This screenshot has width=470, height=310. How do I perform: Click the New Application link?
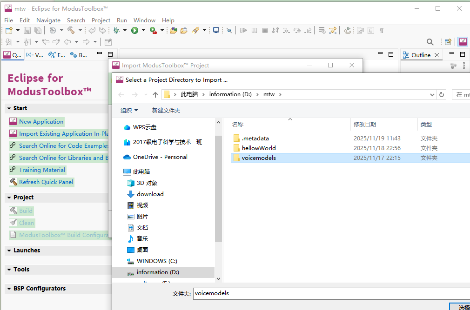point(41,122)
